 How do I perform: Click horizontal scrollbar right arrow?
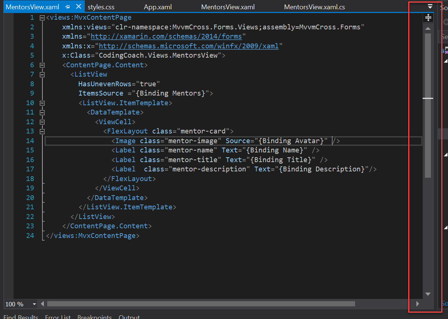(418, 304)
